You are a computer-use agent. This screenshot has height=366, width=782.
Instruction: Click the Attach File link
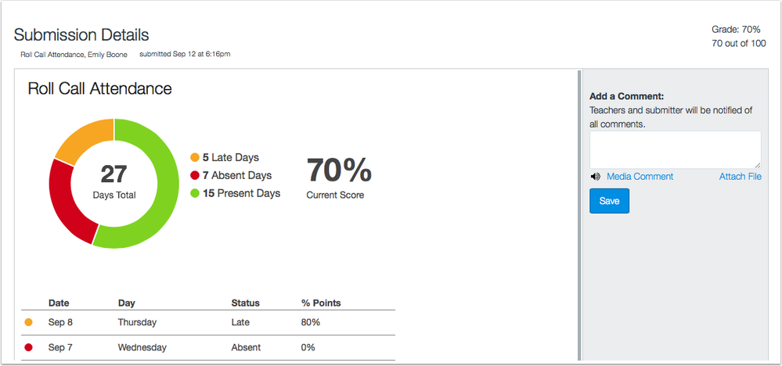pyautogui.click(x=740, y=177)
